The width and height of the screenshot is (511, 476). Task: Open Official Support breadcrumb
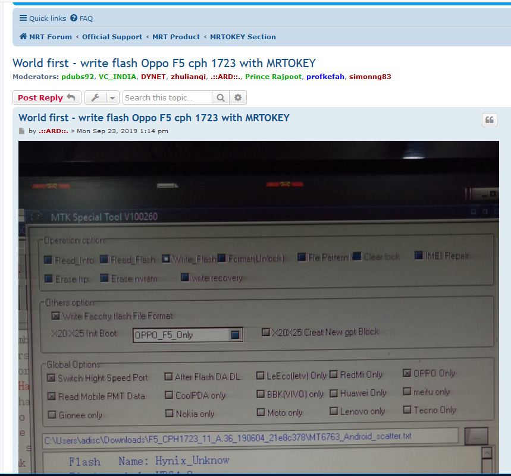click(112, 37)
